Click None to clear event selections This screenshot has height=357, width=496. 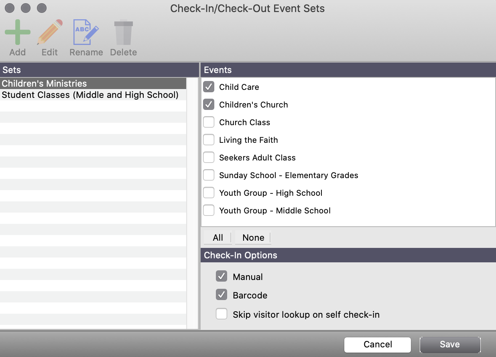(253, 237)
